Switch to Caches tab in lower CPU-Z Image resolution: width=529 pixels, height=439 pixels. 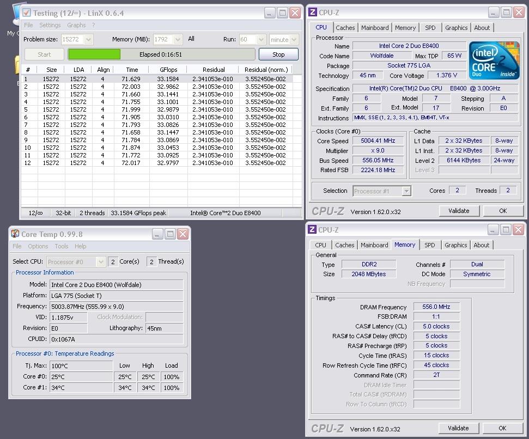tap(344, 245)
